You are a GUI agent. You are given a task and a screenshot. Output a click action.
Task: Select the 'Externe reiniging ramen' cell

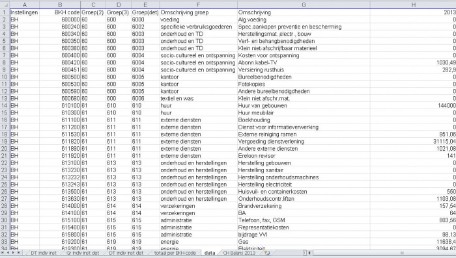click(x=304, y=135)
